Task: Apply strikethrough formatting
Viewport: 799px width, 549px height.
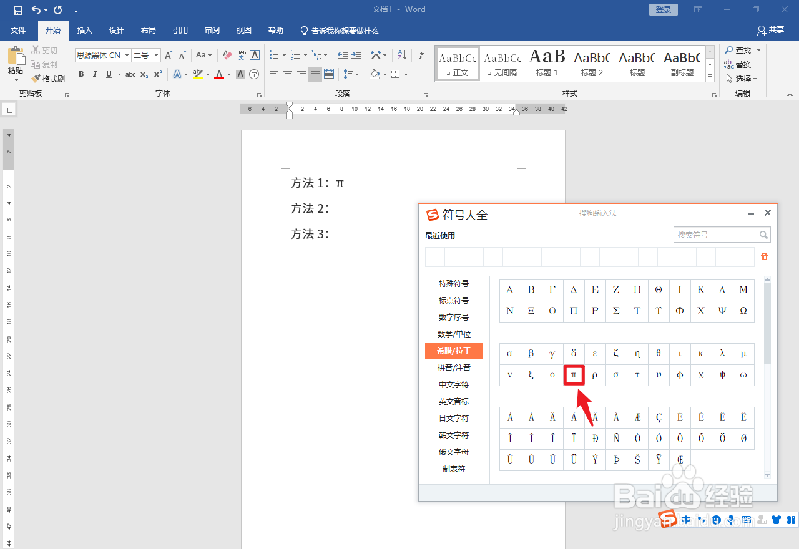Action: click(x=130, y=74)
